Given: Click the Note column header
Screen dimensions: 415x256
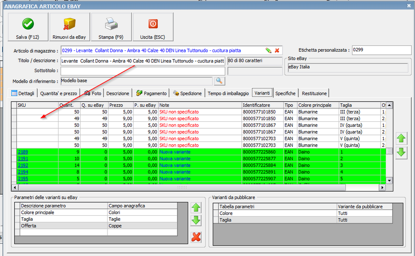Looking at the screenshot, I should click(200, 105).
